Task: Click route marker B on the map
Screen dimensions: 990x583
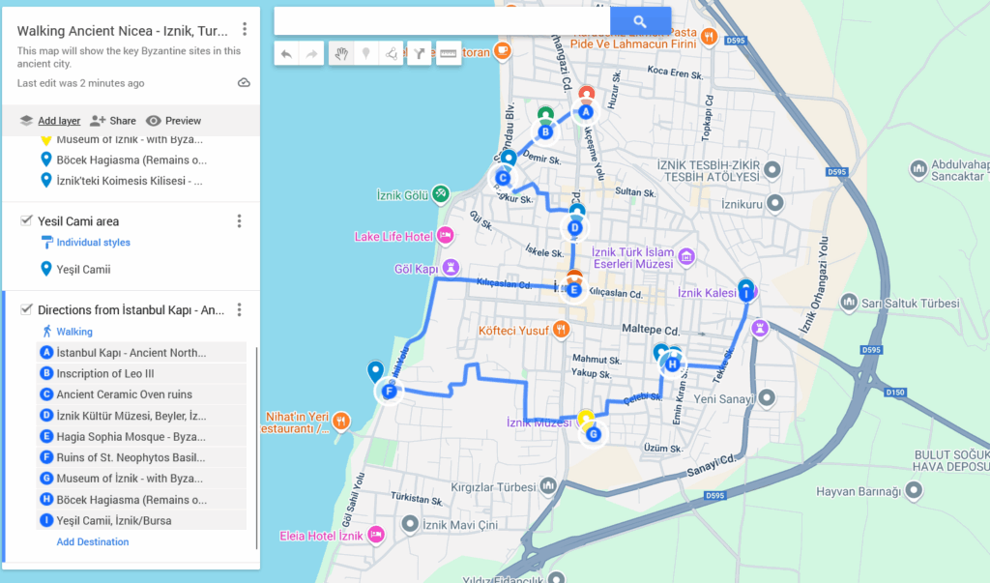Action: pyautogui.click(x=545, y=132)
